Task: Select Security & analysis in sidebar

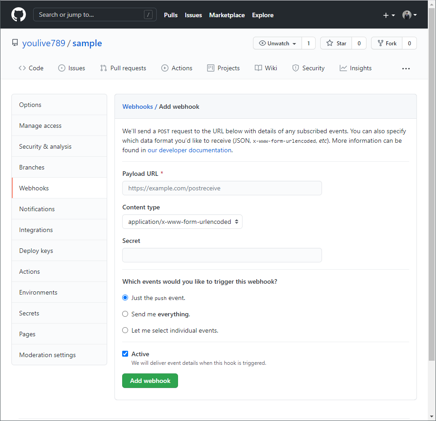Action: click(59, 146)
